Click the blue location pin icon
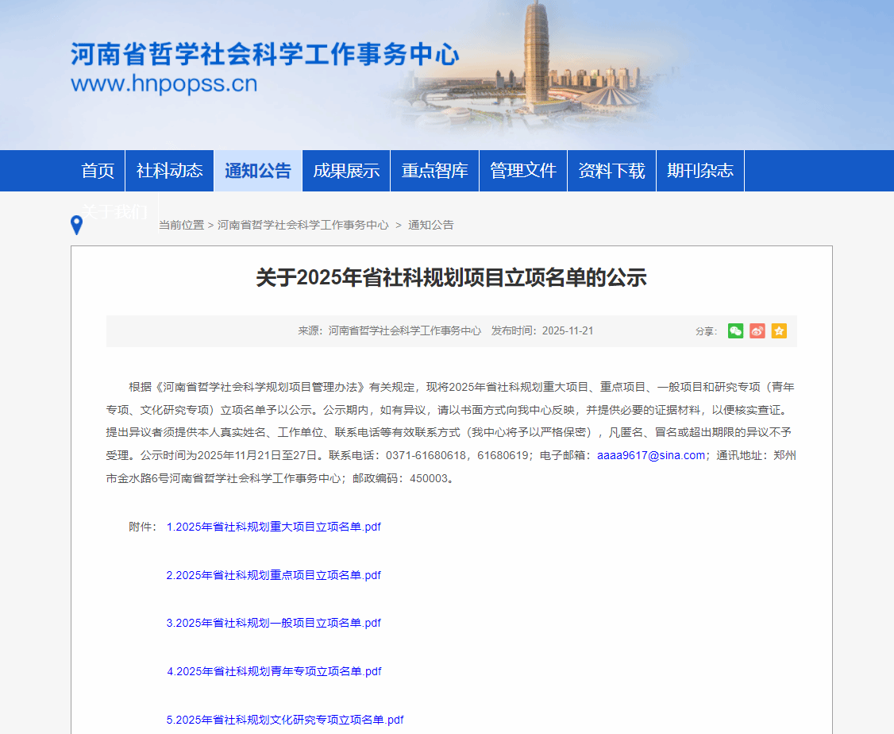Viewport: 894px width, 734px height. pyautogui.click(x=76, y=225)
